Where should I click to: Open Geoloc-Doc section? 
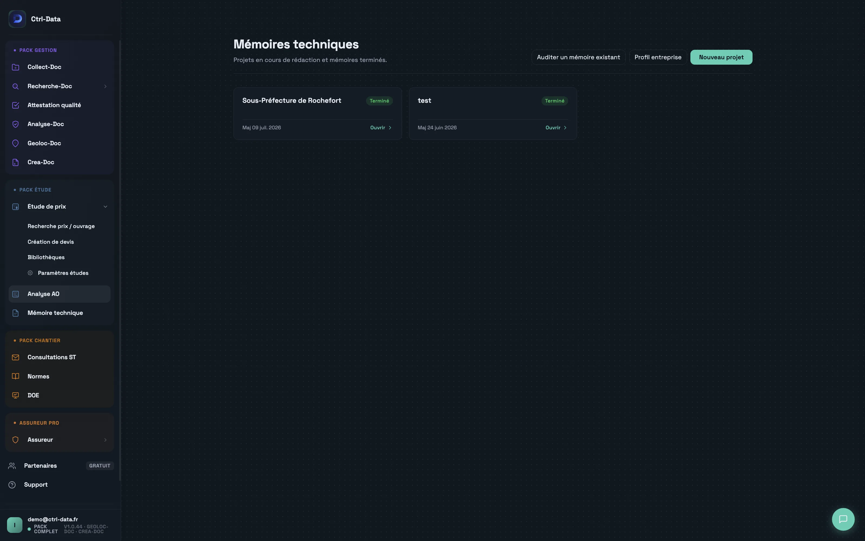tap(59, 143)
